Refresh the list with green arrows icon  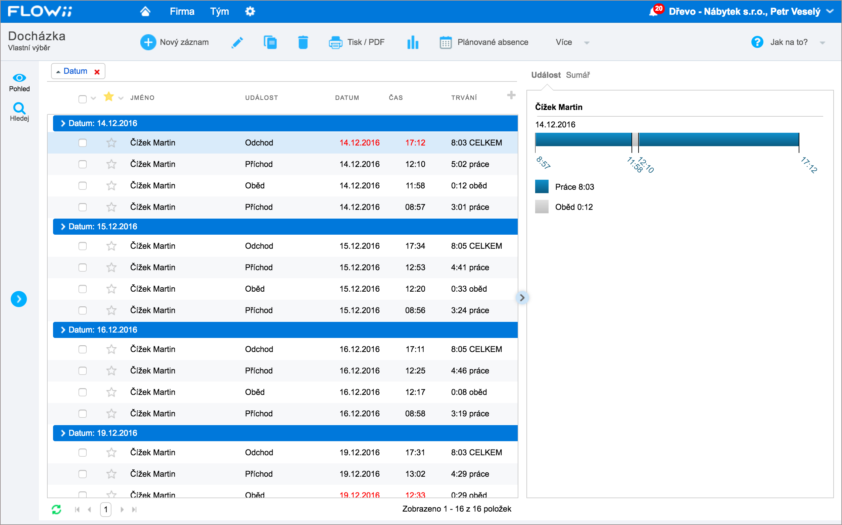tap(56, 509)
